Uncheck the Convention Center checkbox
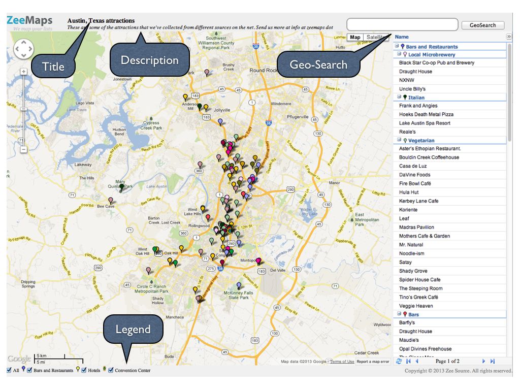This screenshot has height=390, width=520. 111,370
